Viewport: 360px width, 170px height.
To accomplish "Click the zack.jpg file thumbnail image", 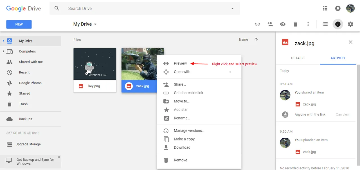I will coord(139,64).
